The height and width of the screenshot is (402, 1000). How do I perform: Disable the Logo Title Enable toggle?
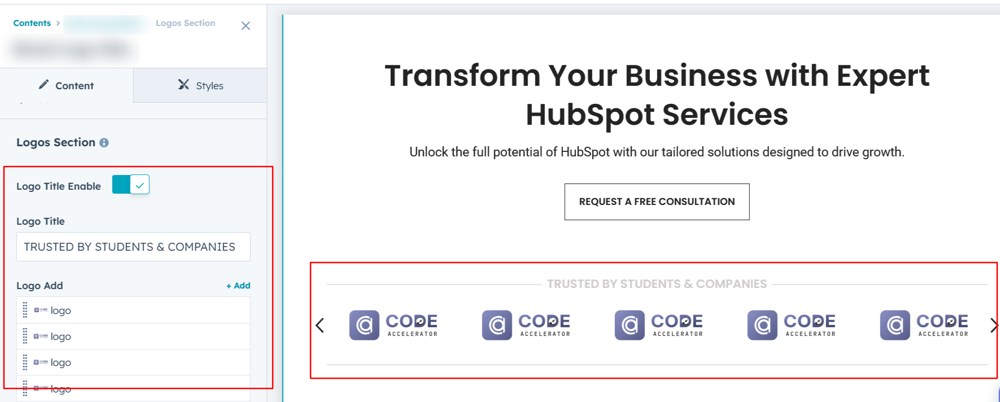(x=131, y=185)
